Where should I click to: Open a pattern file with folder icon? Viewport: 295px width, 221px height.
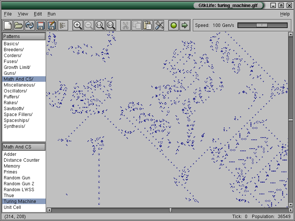18,25
